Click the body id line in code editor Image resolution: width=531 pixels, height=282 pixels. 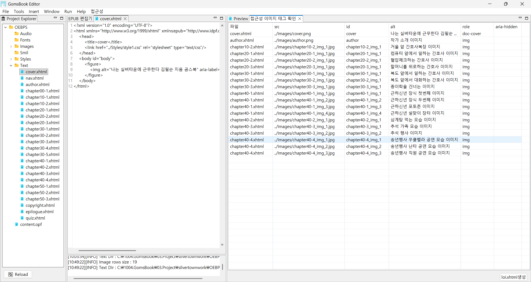(x=97, y=58)
